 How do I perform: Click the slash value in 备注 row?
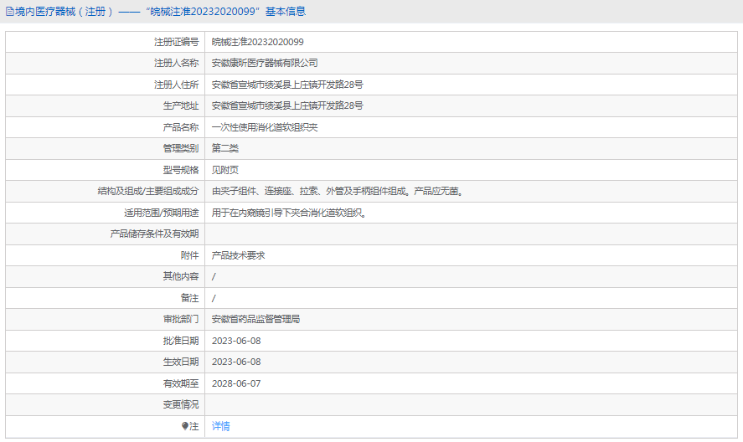click(x=214, y=298)
